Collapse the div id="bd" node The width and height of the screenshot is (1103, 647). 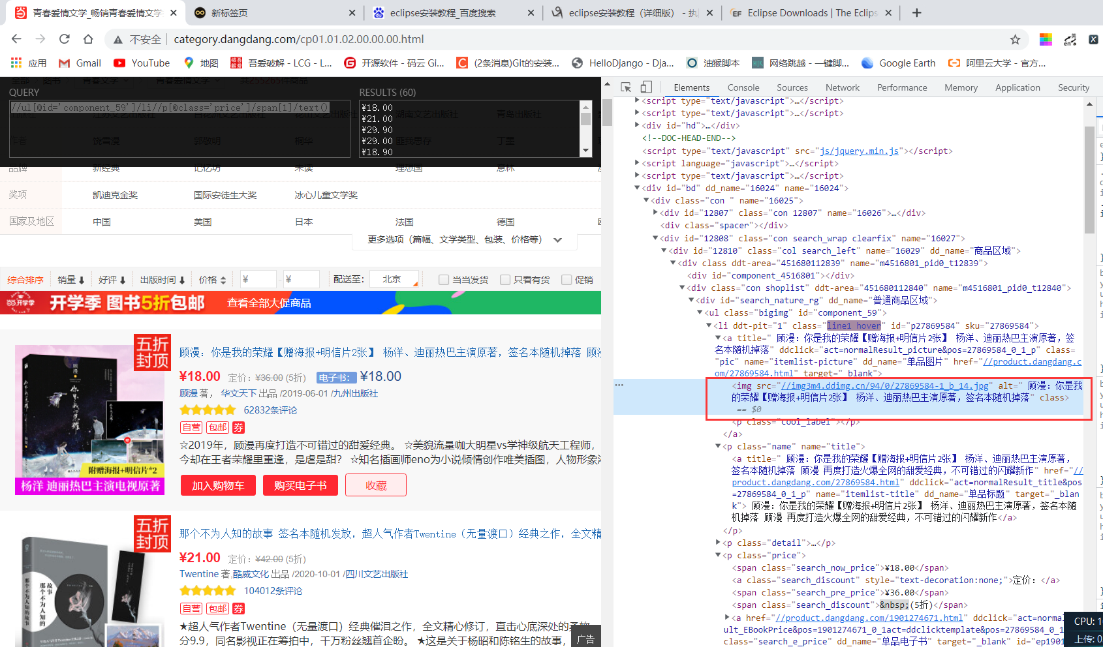pos(637,188)
